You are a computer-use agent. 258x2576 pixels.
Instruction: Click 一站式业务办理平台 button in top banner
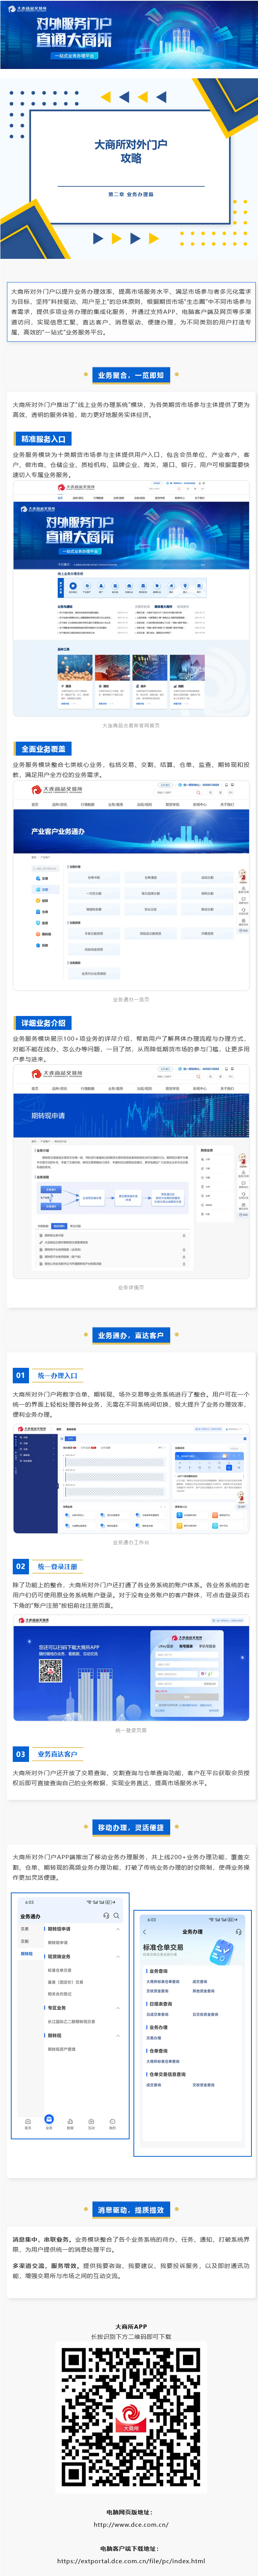[74, 56]
